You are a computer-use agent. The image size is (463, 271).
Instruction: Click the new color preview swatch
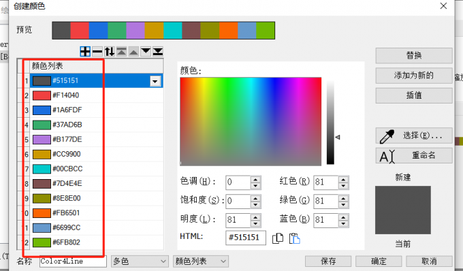pos(403,210)
